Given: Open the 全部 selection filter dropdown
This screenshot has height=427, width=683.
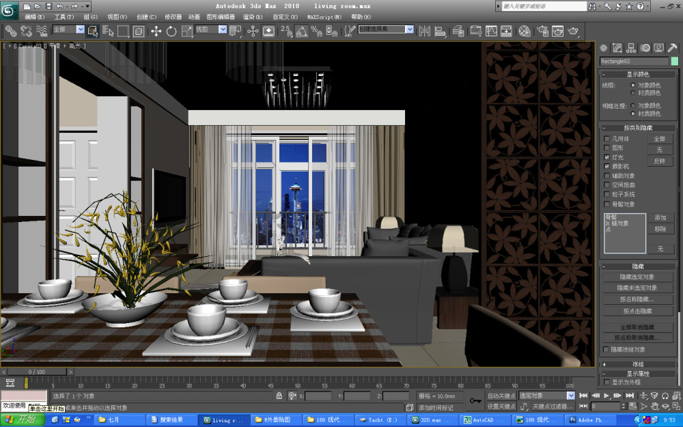Looking at the screenshot, I should tap(80, 29).
